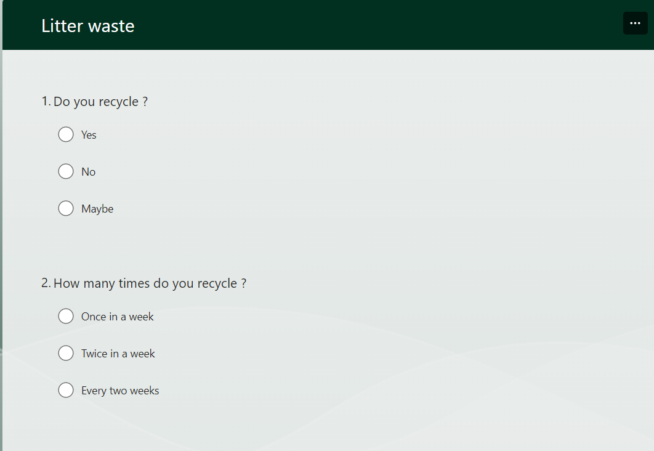Click the "Maybe" answer label text
Image resolution: width=654 pixels, height=451 pixels.
pyautogui.click(x=97, y=209)
